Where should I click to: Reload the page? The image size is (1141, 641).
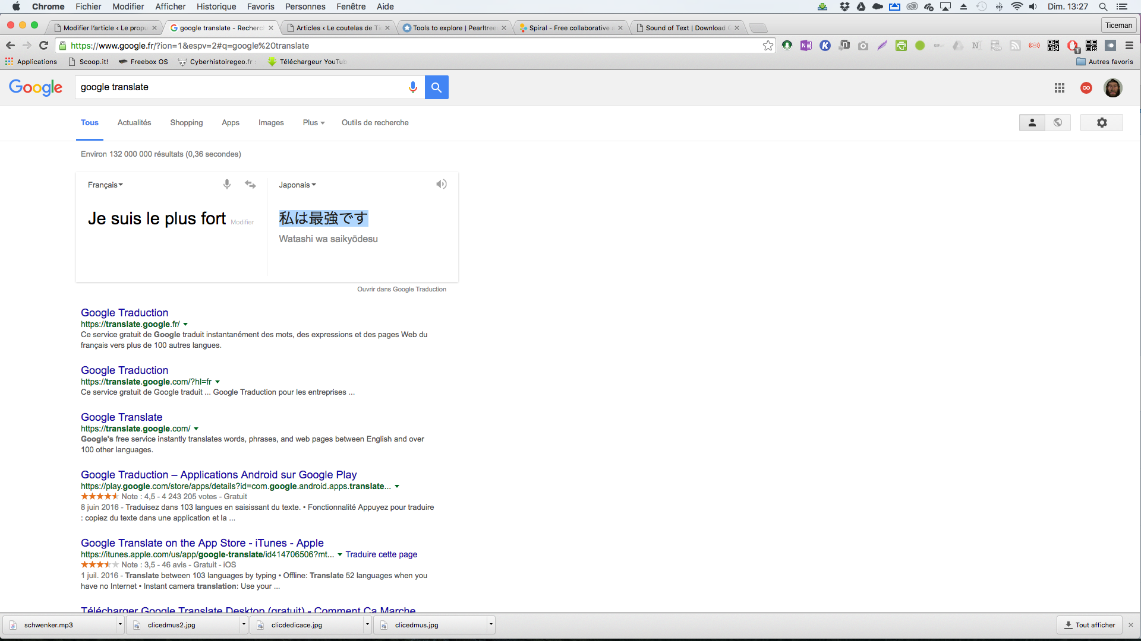[x=43, y=46]
